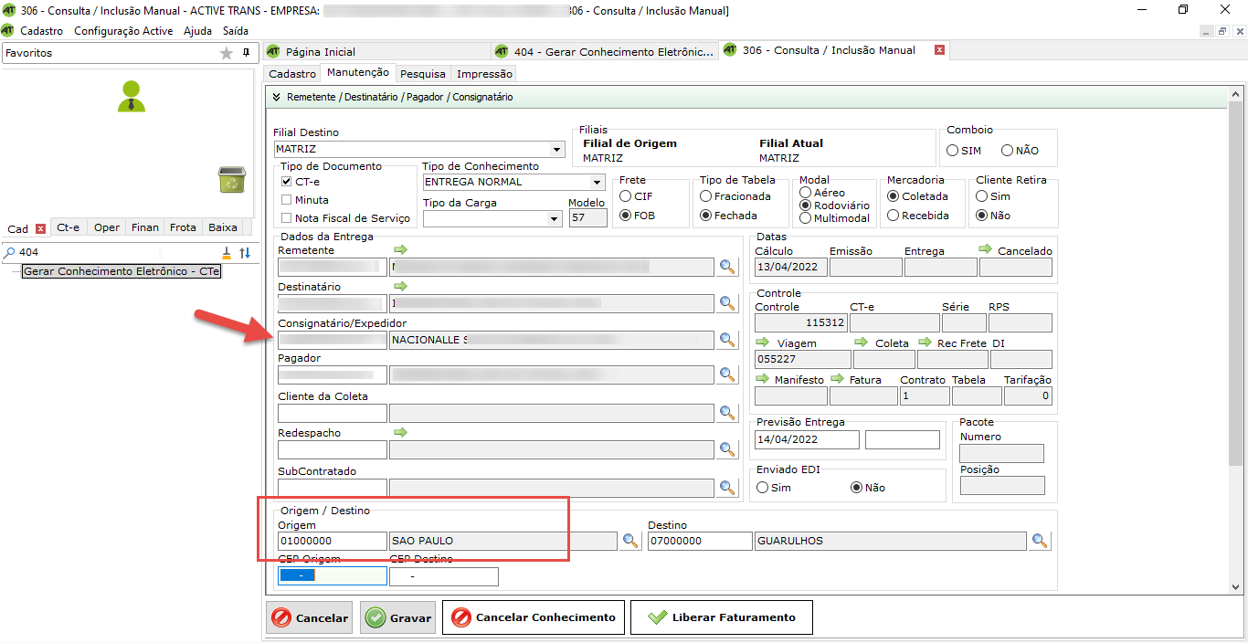This screenshot has height=643, width=1248.
Task: Click the recycle bin icon in Favoritos
Action: click(x=231, y=180)
